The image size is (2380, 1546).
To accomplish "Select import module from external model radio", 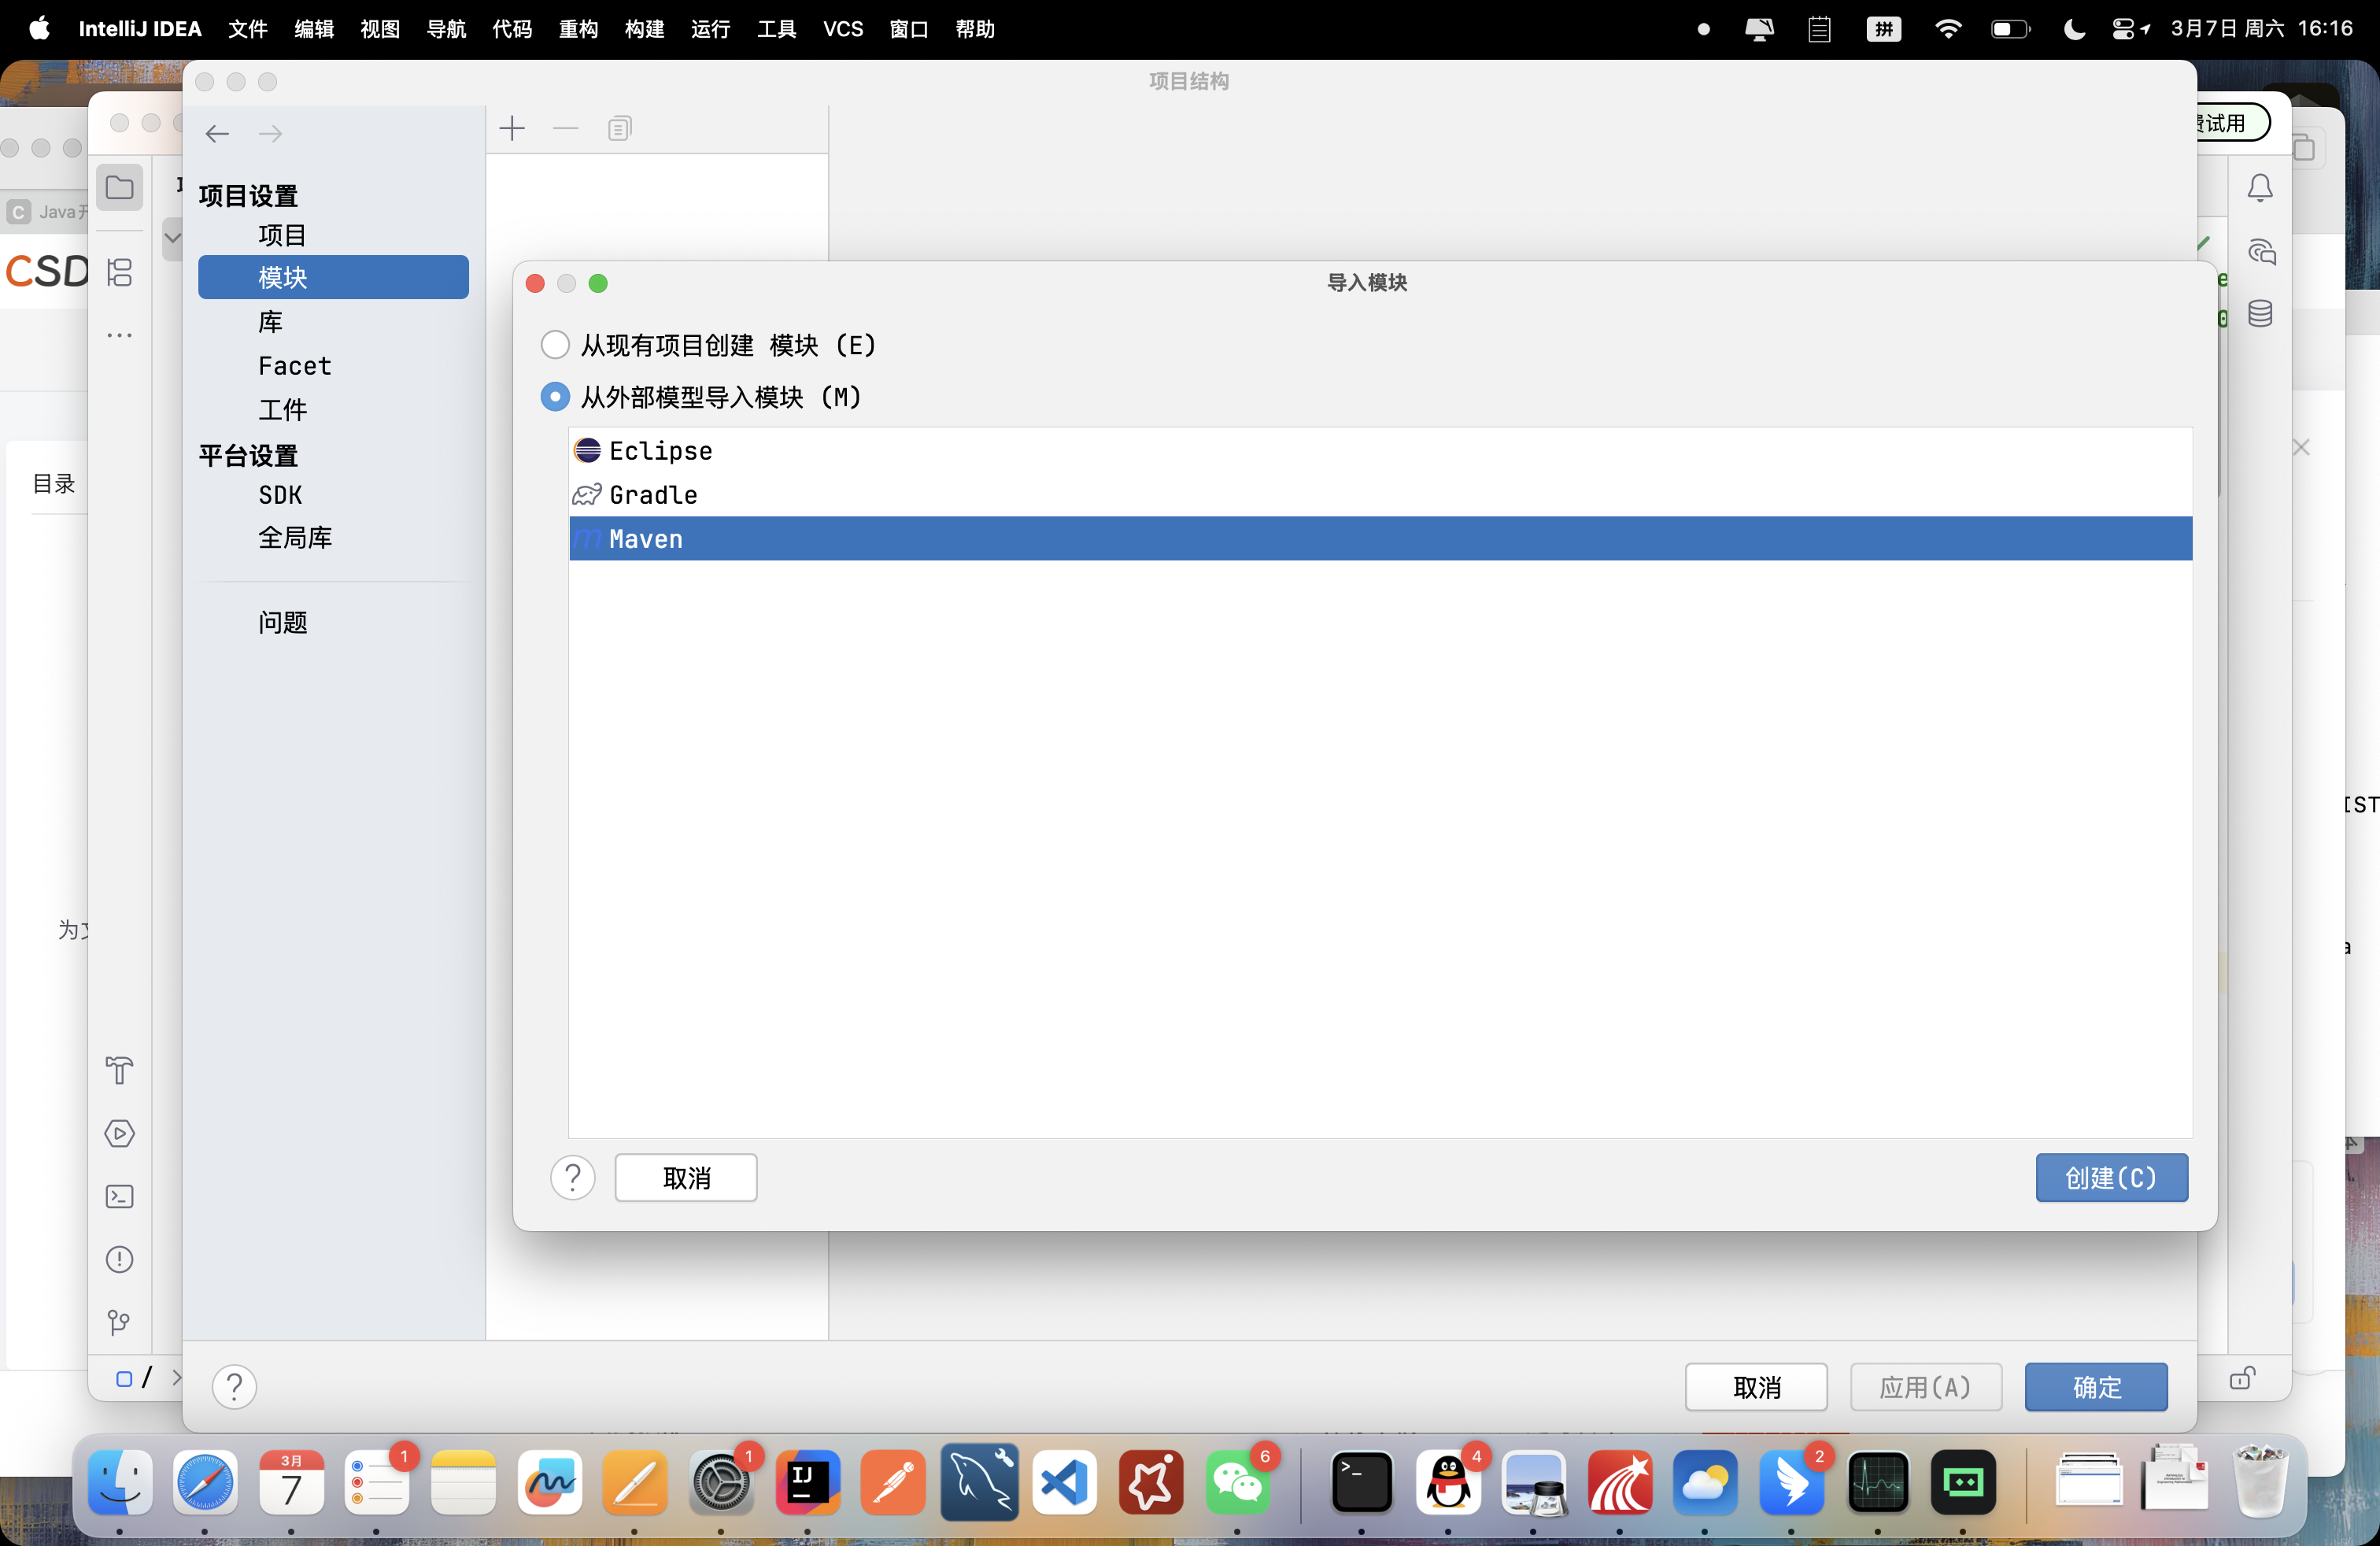I will [555, 397].
